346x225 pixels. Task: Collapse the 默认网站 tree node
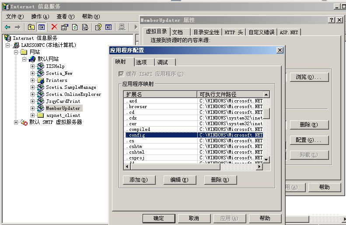[x=24, y=59]
